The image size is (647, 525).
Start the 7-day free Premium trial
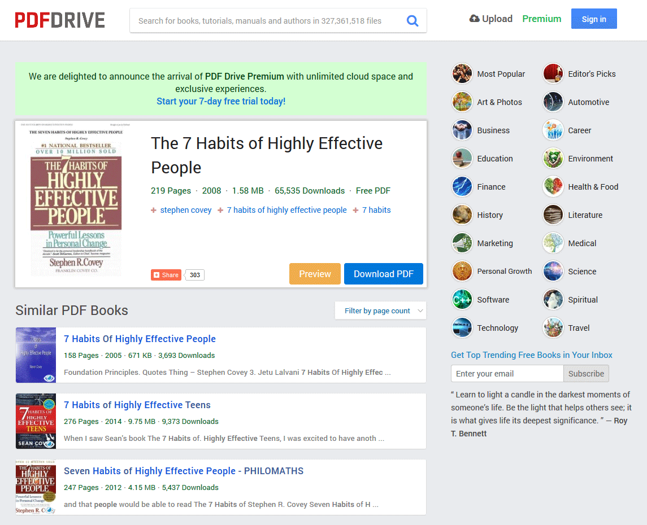221,101
